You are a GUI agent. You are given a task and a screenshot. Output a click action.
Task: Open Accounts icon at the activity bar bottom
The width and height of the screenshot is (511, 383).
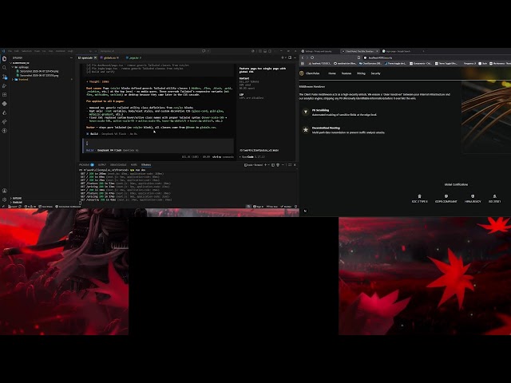4,191
